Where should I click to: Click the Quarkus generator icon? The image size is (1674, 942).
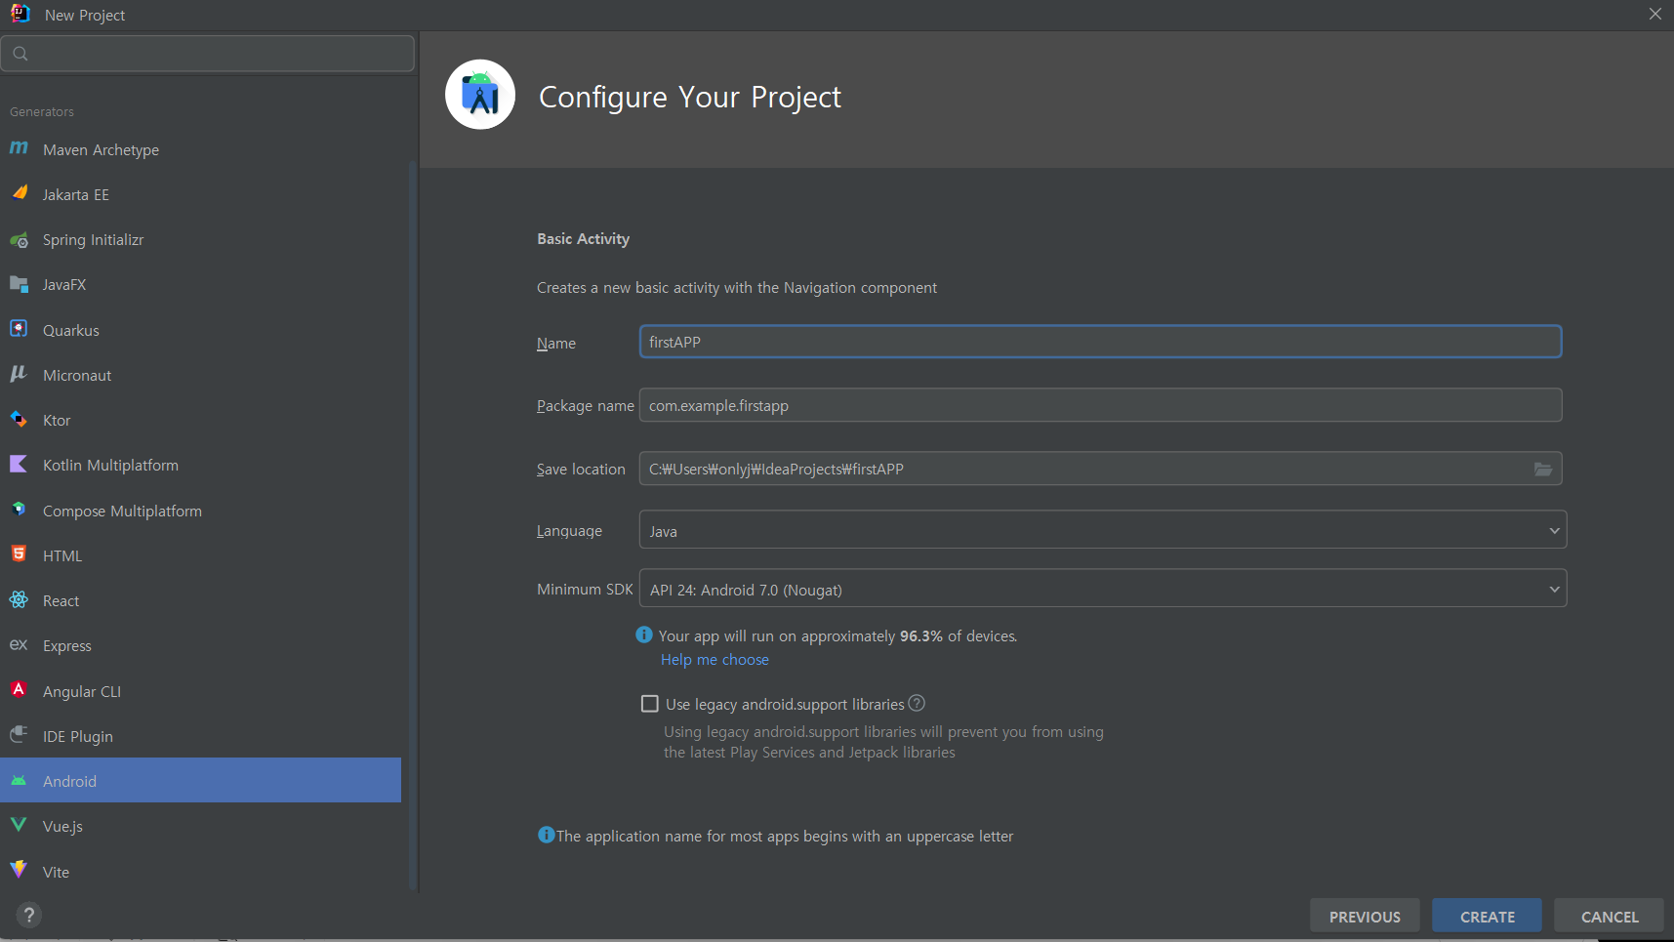pyautogui.click(x=19, y=328)
